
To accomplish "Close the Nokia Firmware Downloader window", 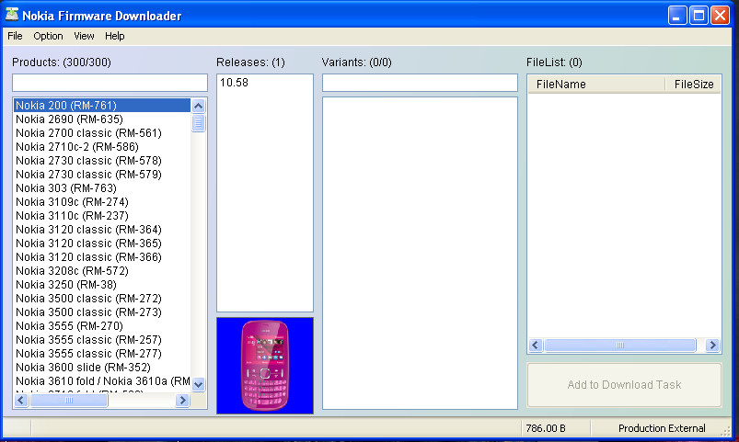I will pyautogui.click(x=721, y=15).
